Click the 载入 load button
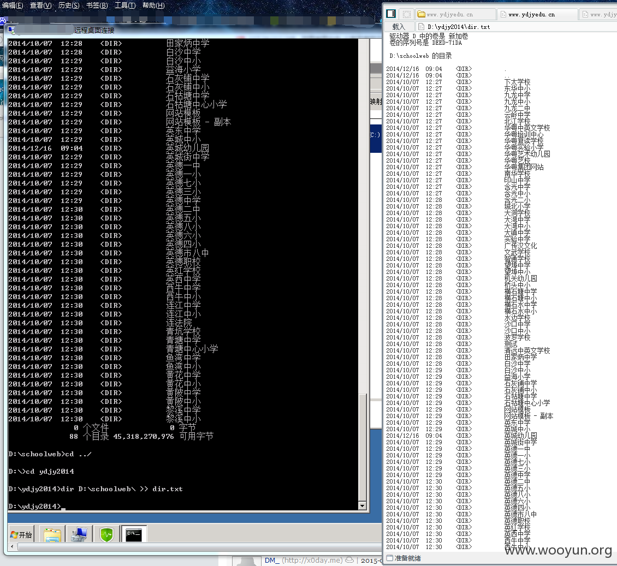 399,27
